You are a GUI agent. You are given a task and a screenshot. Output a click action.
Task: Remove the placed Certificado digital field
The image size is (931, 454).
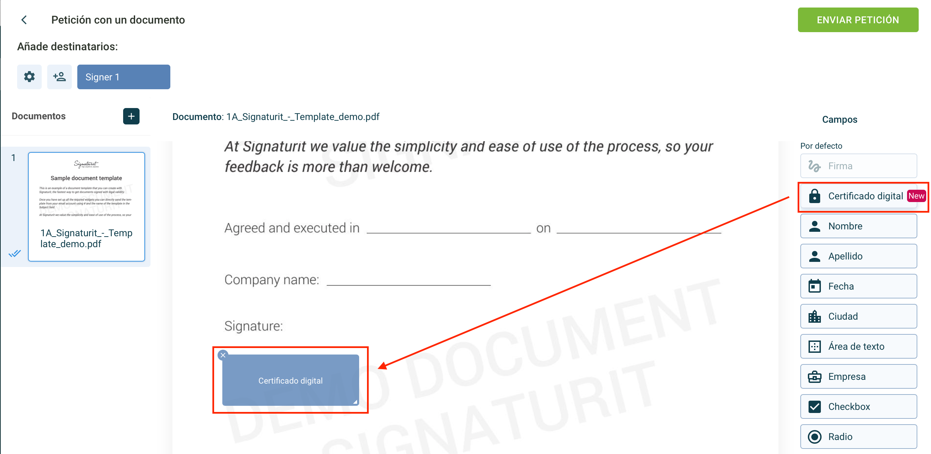(223, 355)
